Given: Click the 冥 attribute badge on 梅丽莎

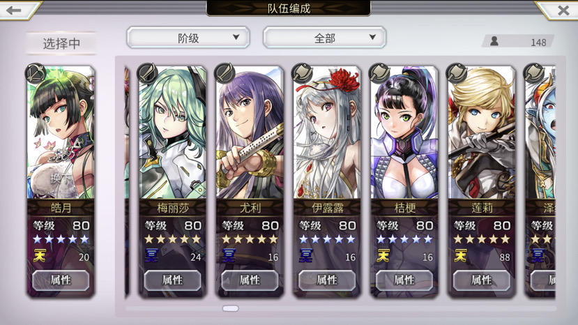Looking at the screenshot, I should point(151,255).
